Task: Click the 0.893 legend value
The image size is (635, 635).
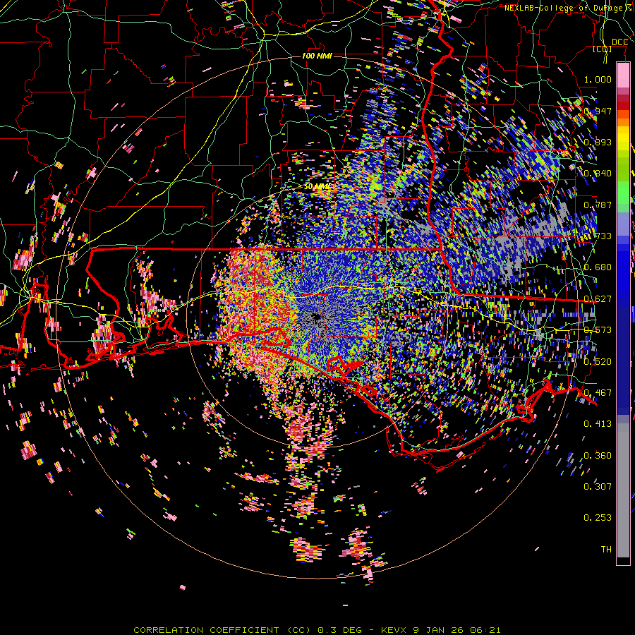Action: [x=598, y=142]
